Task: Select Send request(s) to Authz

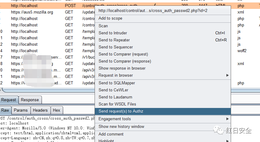Action: click(x=121, y=111)
